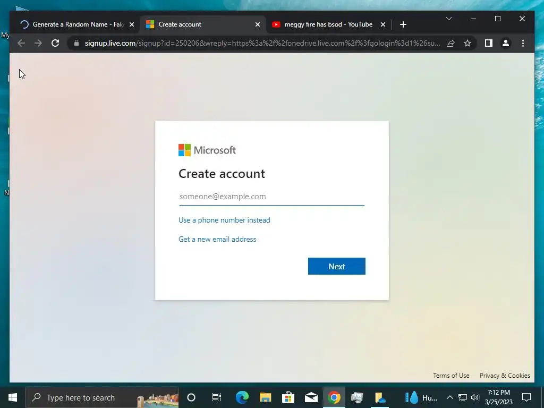Launch Microsoft Edge from the taskbar
This screenshot has height=408, width=544.
click(x=242, y=397)
